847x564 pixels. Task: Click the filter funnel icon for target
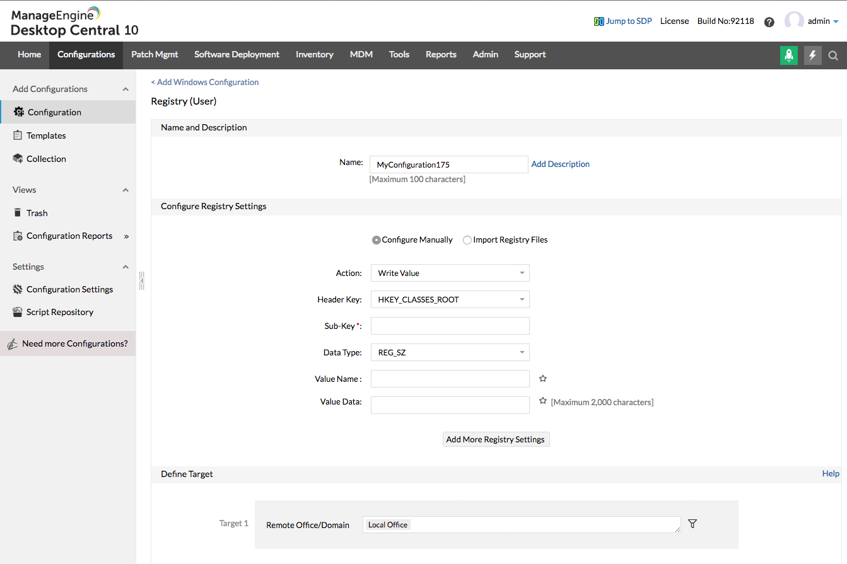[692, 524]
